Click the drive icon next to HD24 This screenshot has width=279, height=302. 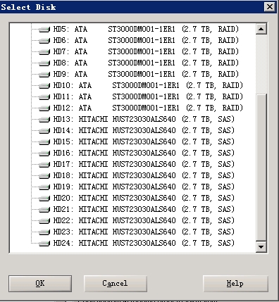click(44, 244)
